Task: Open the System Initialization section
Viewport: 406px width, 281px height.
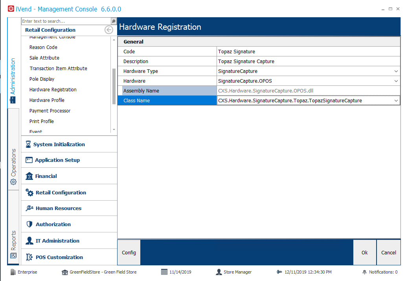Action: 69,144
